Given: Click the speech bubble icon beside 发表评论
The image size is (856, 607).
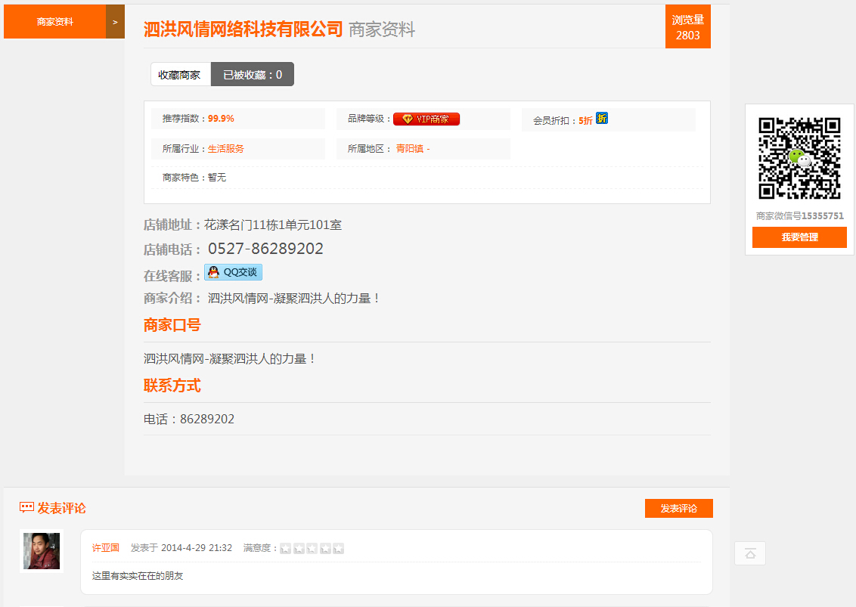Looking at the screenshot, I should [26, 508].
